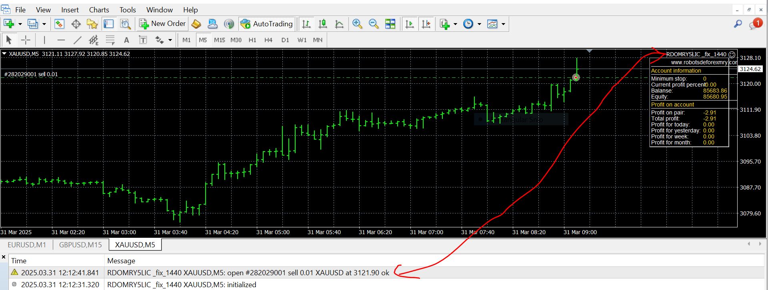Switch to the EURUSD,M1 chart tab
The image size is (768, 290).
[27, 245]
